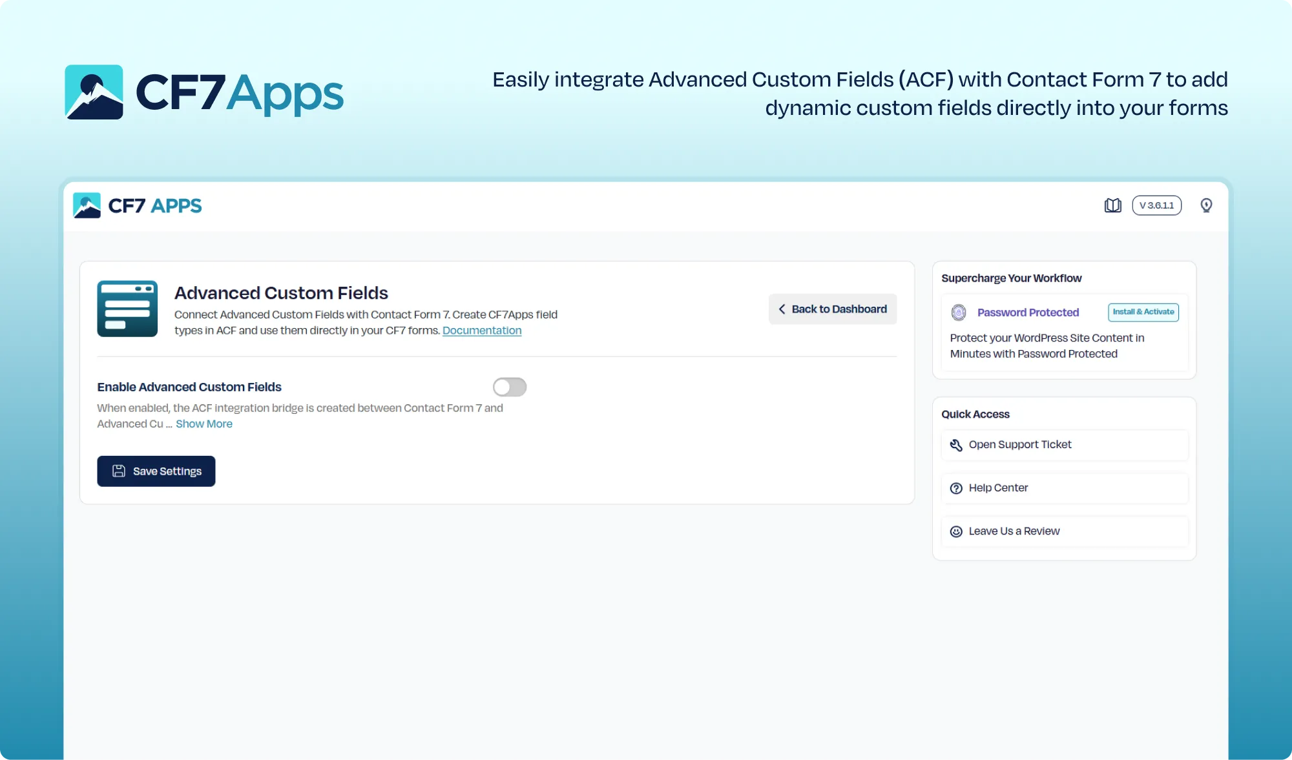Viewport: 1292px width, 760px height.
Task: Open the Password Protected plugin link
Action: (1028, 313)
